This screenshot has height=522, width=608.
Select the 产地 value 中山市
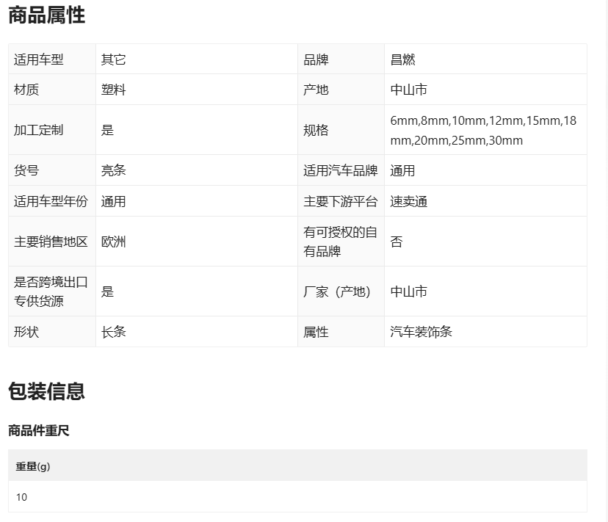[408, 90]
